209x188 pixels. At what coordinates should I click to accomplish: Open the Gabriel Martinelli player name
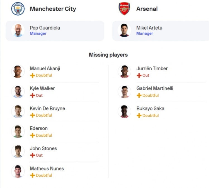(x=155, y=88)
